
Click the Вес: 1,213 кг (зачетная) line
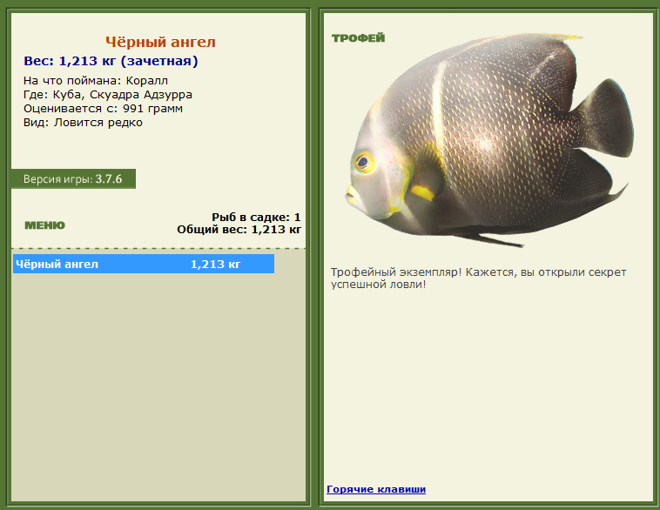[x=111, y=61]
